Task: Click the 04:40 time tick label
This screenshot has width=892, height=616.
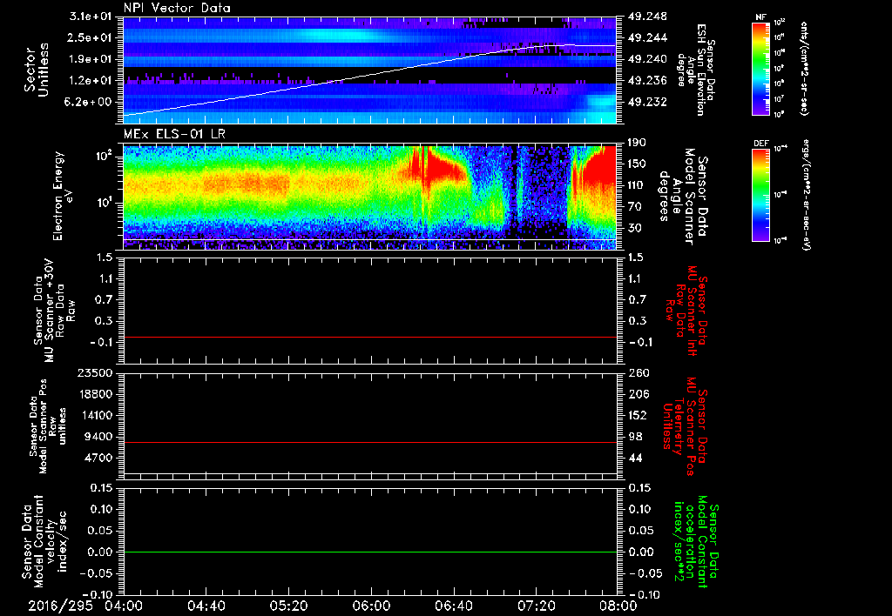Action: [x=206, y=606]
